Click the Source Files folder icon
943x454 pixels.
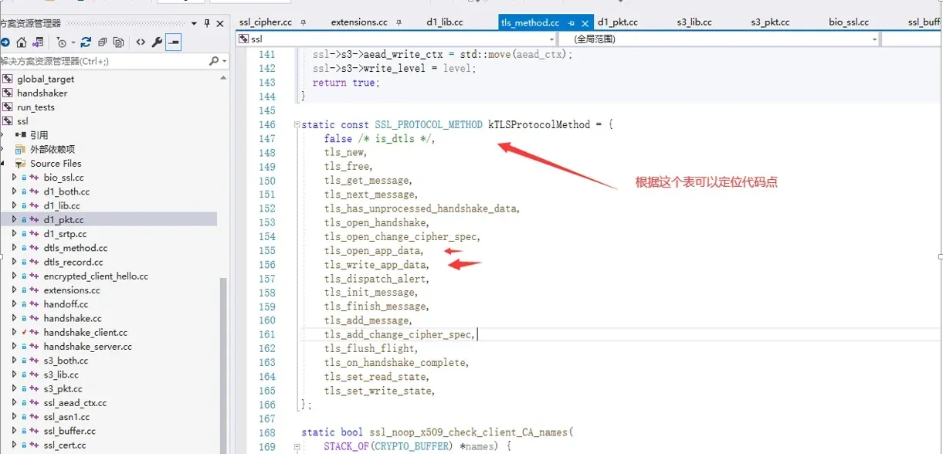coord(21,164)
